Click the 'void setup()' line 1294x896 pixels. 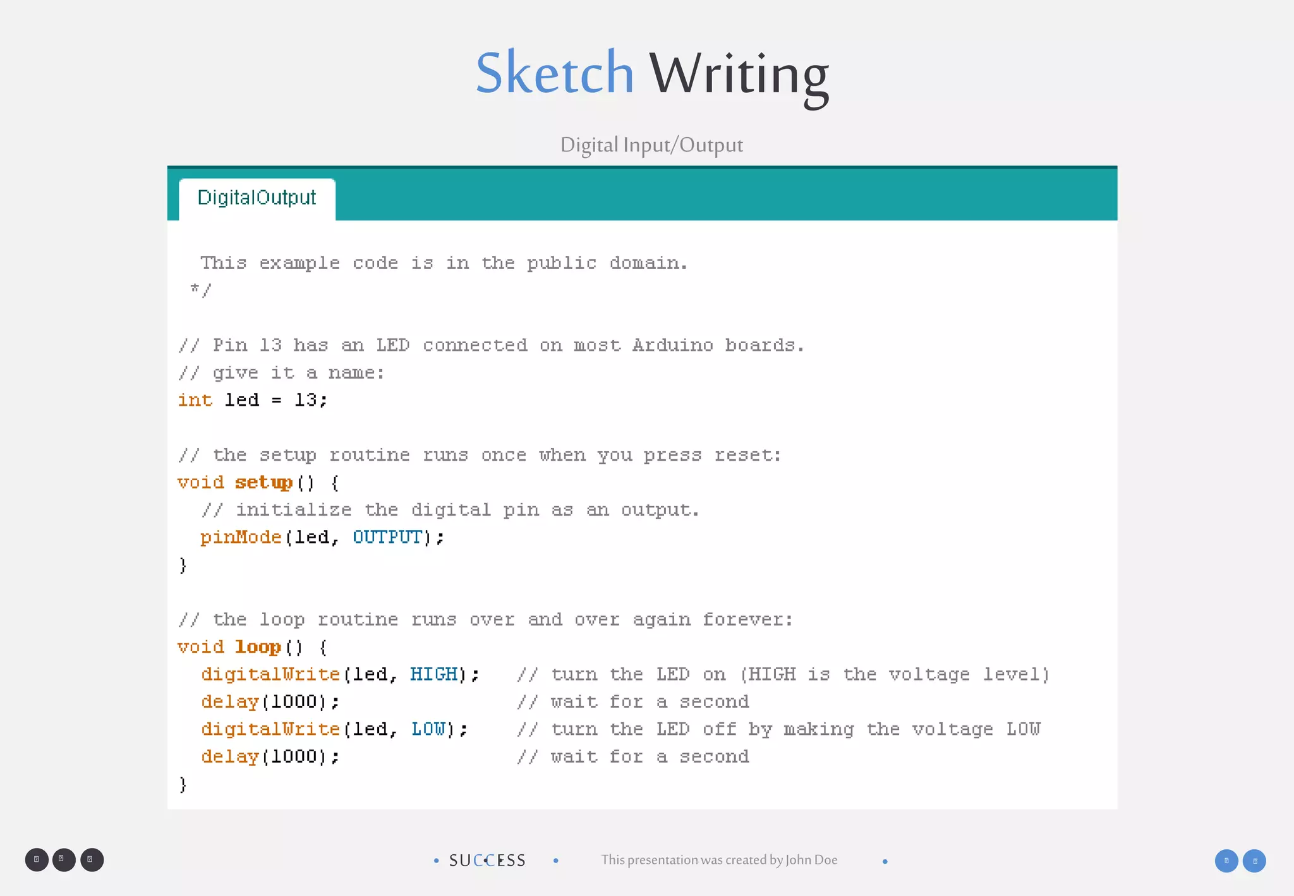(258, 483)
